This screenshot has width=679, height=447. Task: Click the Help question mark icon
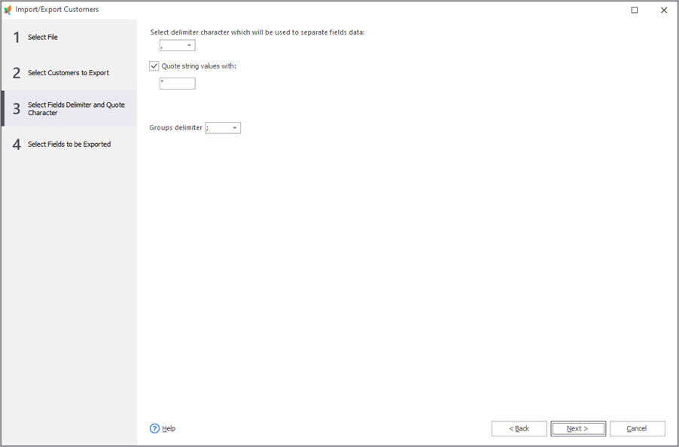(x=154, y=428)
